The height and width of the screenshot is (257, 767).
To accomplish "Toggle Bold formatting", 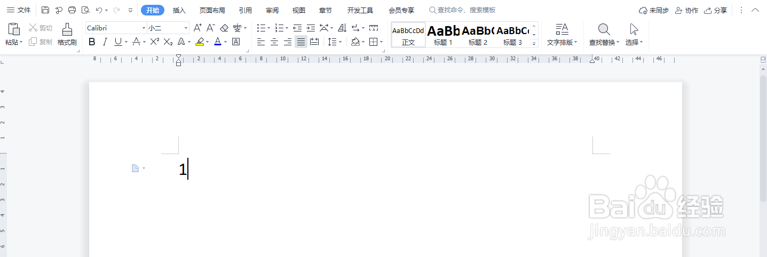I will point(92,42).
